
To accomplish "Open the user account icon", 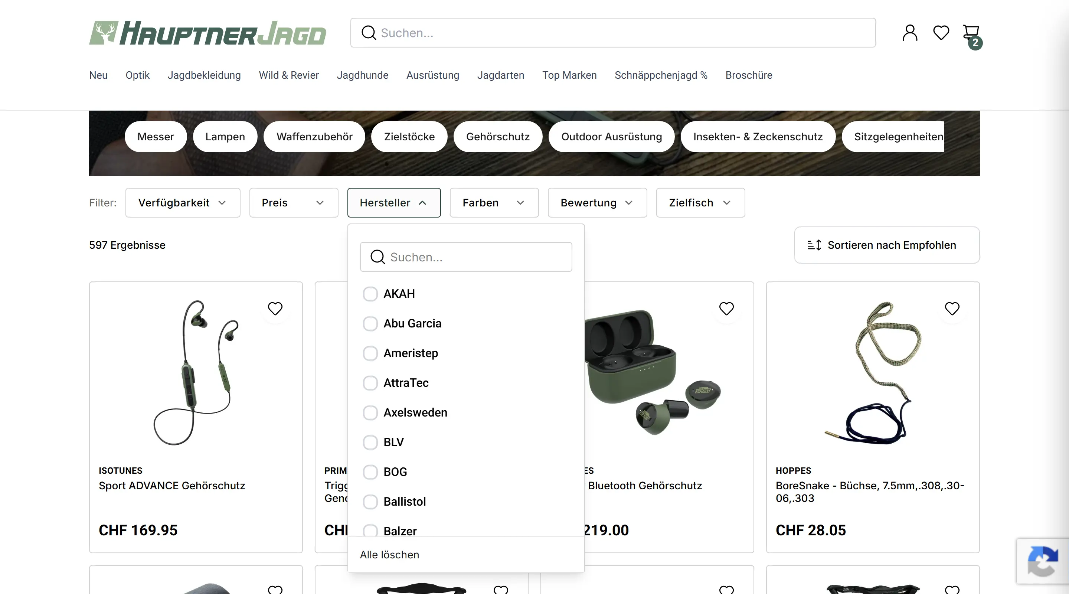I will click(910, 33).
